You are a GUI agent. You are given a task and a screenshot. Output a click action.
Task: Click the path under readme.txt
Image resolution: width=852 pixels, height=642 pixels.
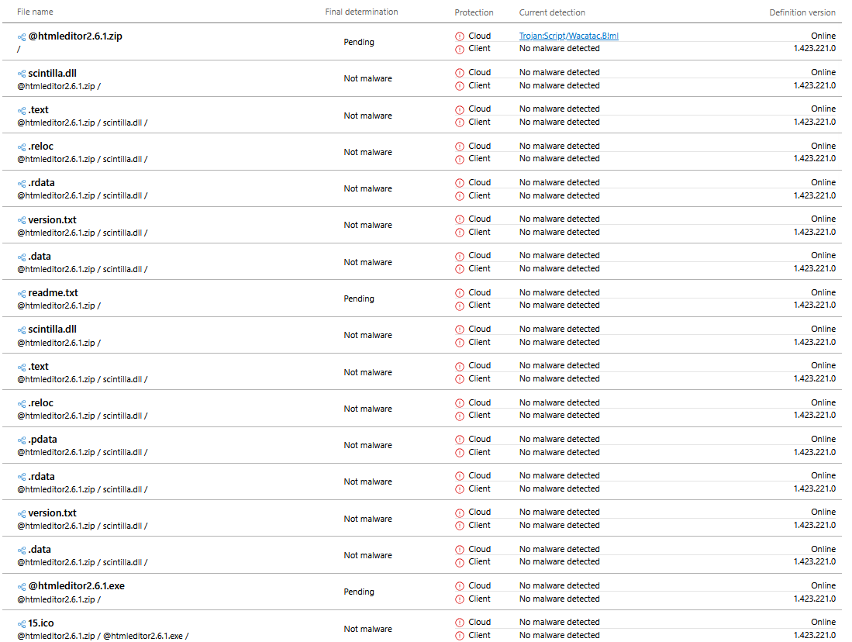point(59,305)
